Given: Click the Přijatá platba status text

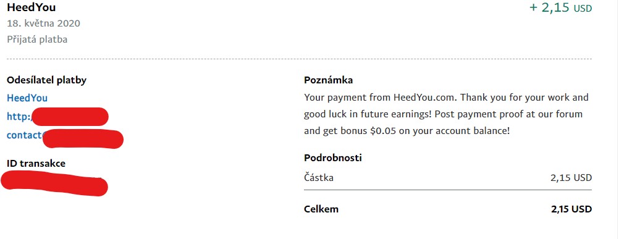Looking at the screenshot, I should click(37, 40).
